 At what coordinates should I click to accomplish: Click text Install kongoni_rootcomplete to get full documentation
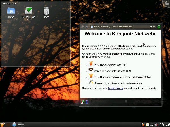[123, 77]
